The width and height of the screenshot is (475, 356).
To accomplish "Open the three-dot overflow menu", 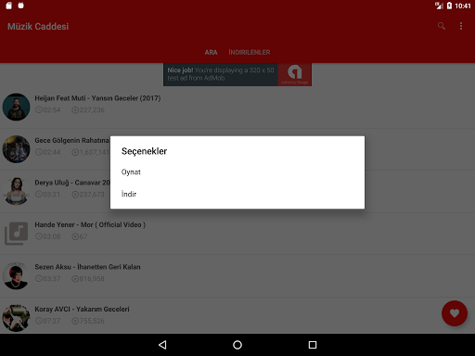I will tap(461, 26).
